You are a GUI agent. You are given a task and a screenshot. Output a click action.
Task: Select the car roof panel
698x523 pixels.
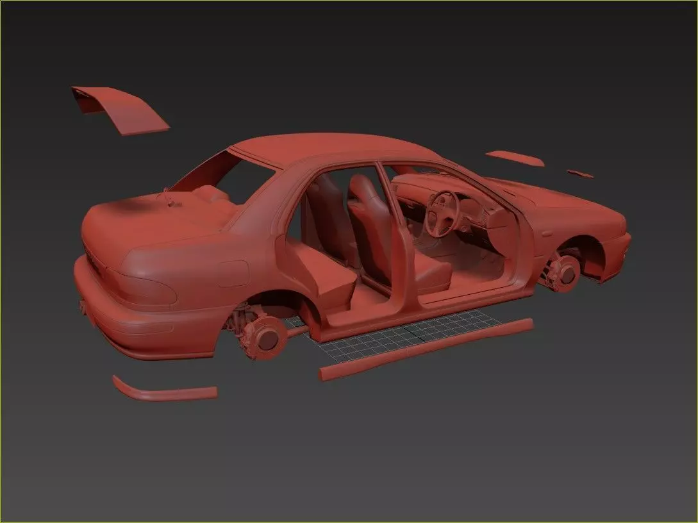coord(338,151)
